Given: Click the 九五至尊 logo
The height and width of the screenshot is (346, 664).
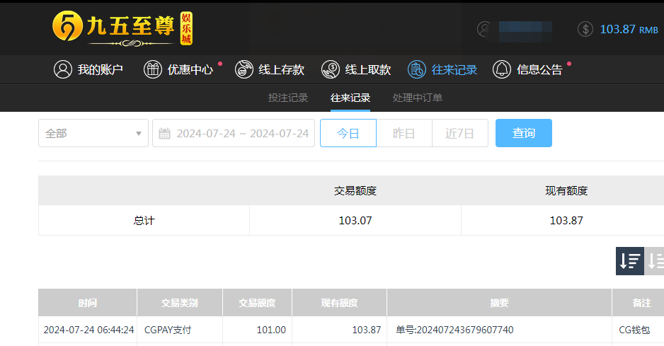Looking at the screenshot, I should (x=122, y=28).
